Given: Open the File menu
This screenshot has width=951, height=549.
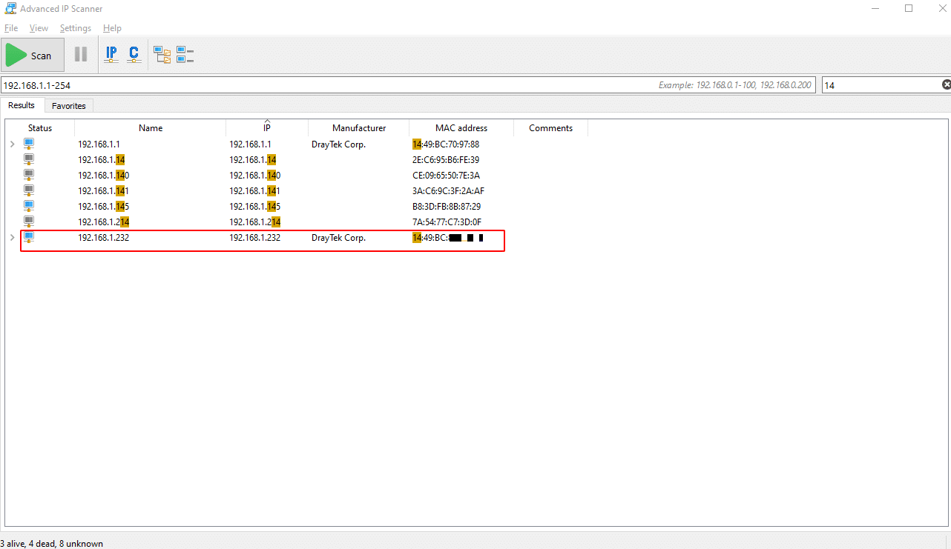Looking at the screenshot, I should tap(11, 28).
